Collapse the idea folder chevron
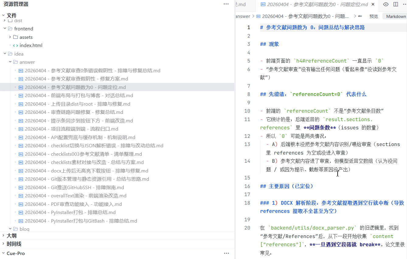This screenshot has width=407, height=259. tap(5, 54)
